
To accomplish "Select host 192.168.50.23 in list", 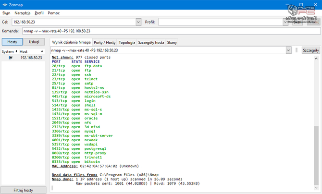I will (23, 58).
